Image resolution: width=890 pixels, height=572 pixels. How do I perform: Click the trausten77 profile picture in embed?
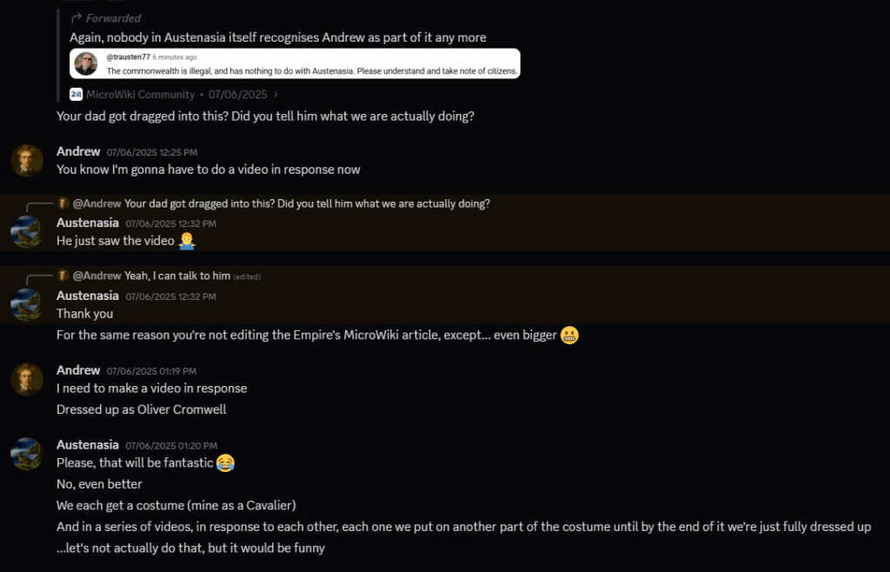click(x=86, y=63)
